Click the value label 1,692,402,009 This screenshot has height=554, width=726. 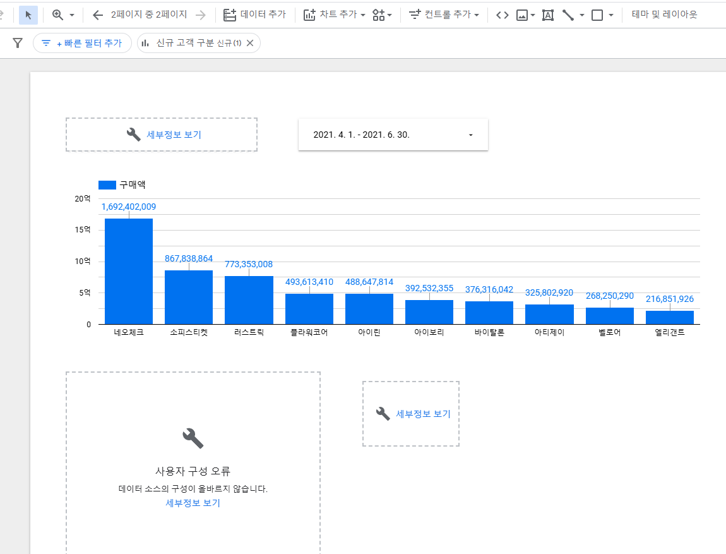pos(129,207)
